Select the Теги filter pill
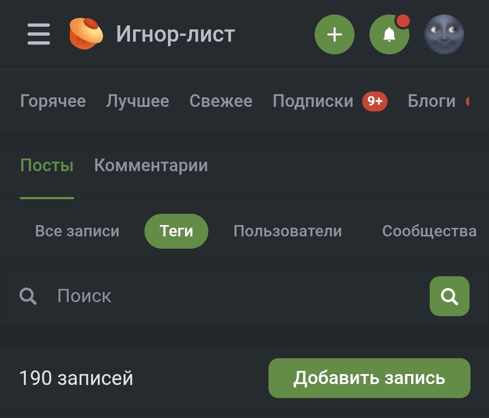The image size is (489, 418). click(176, 231)
